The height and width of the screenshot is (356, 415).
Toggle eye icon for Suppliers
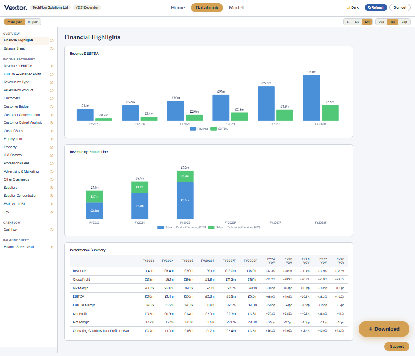(52, 188)
